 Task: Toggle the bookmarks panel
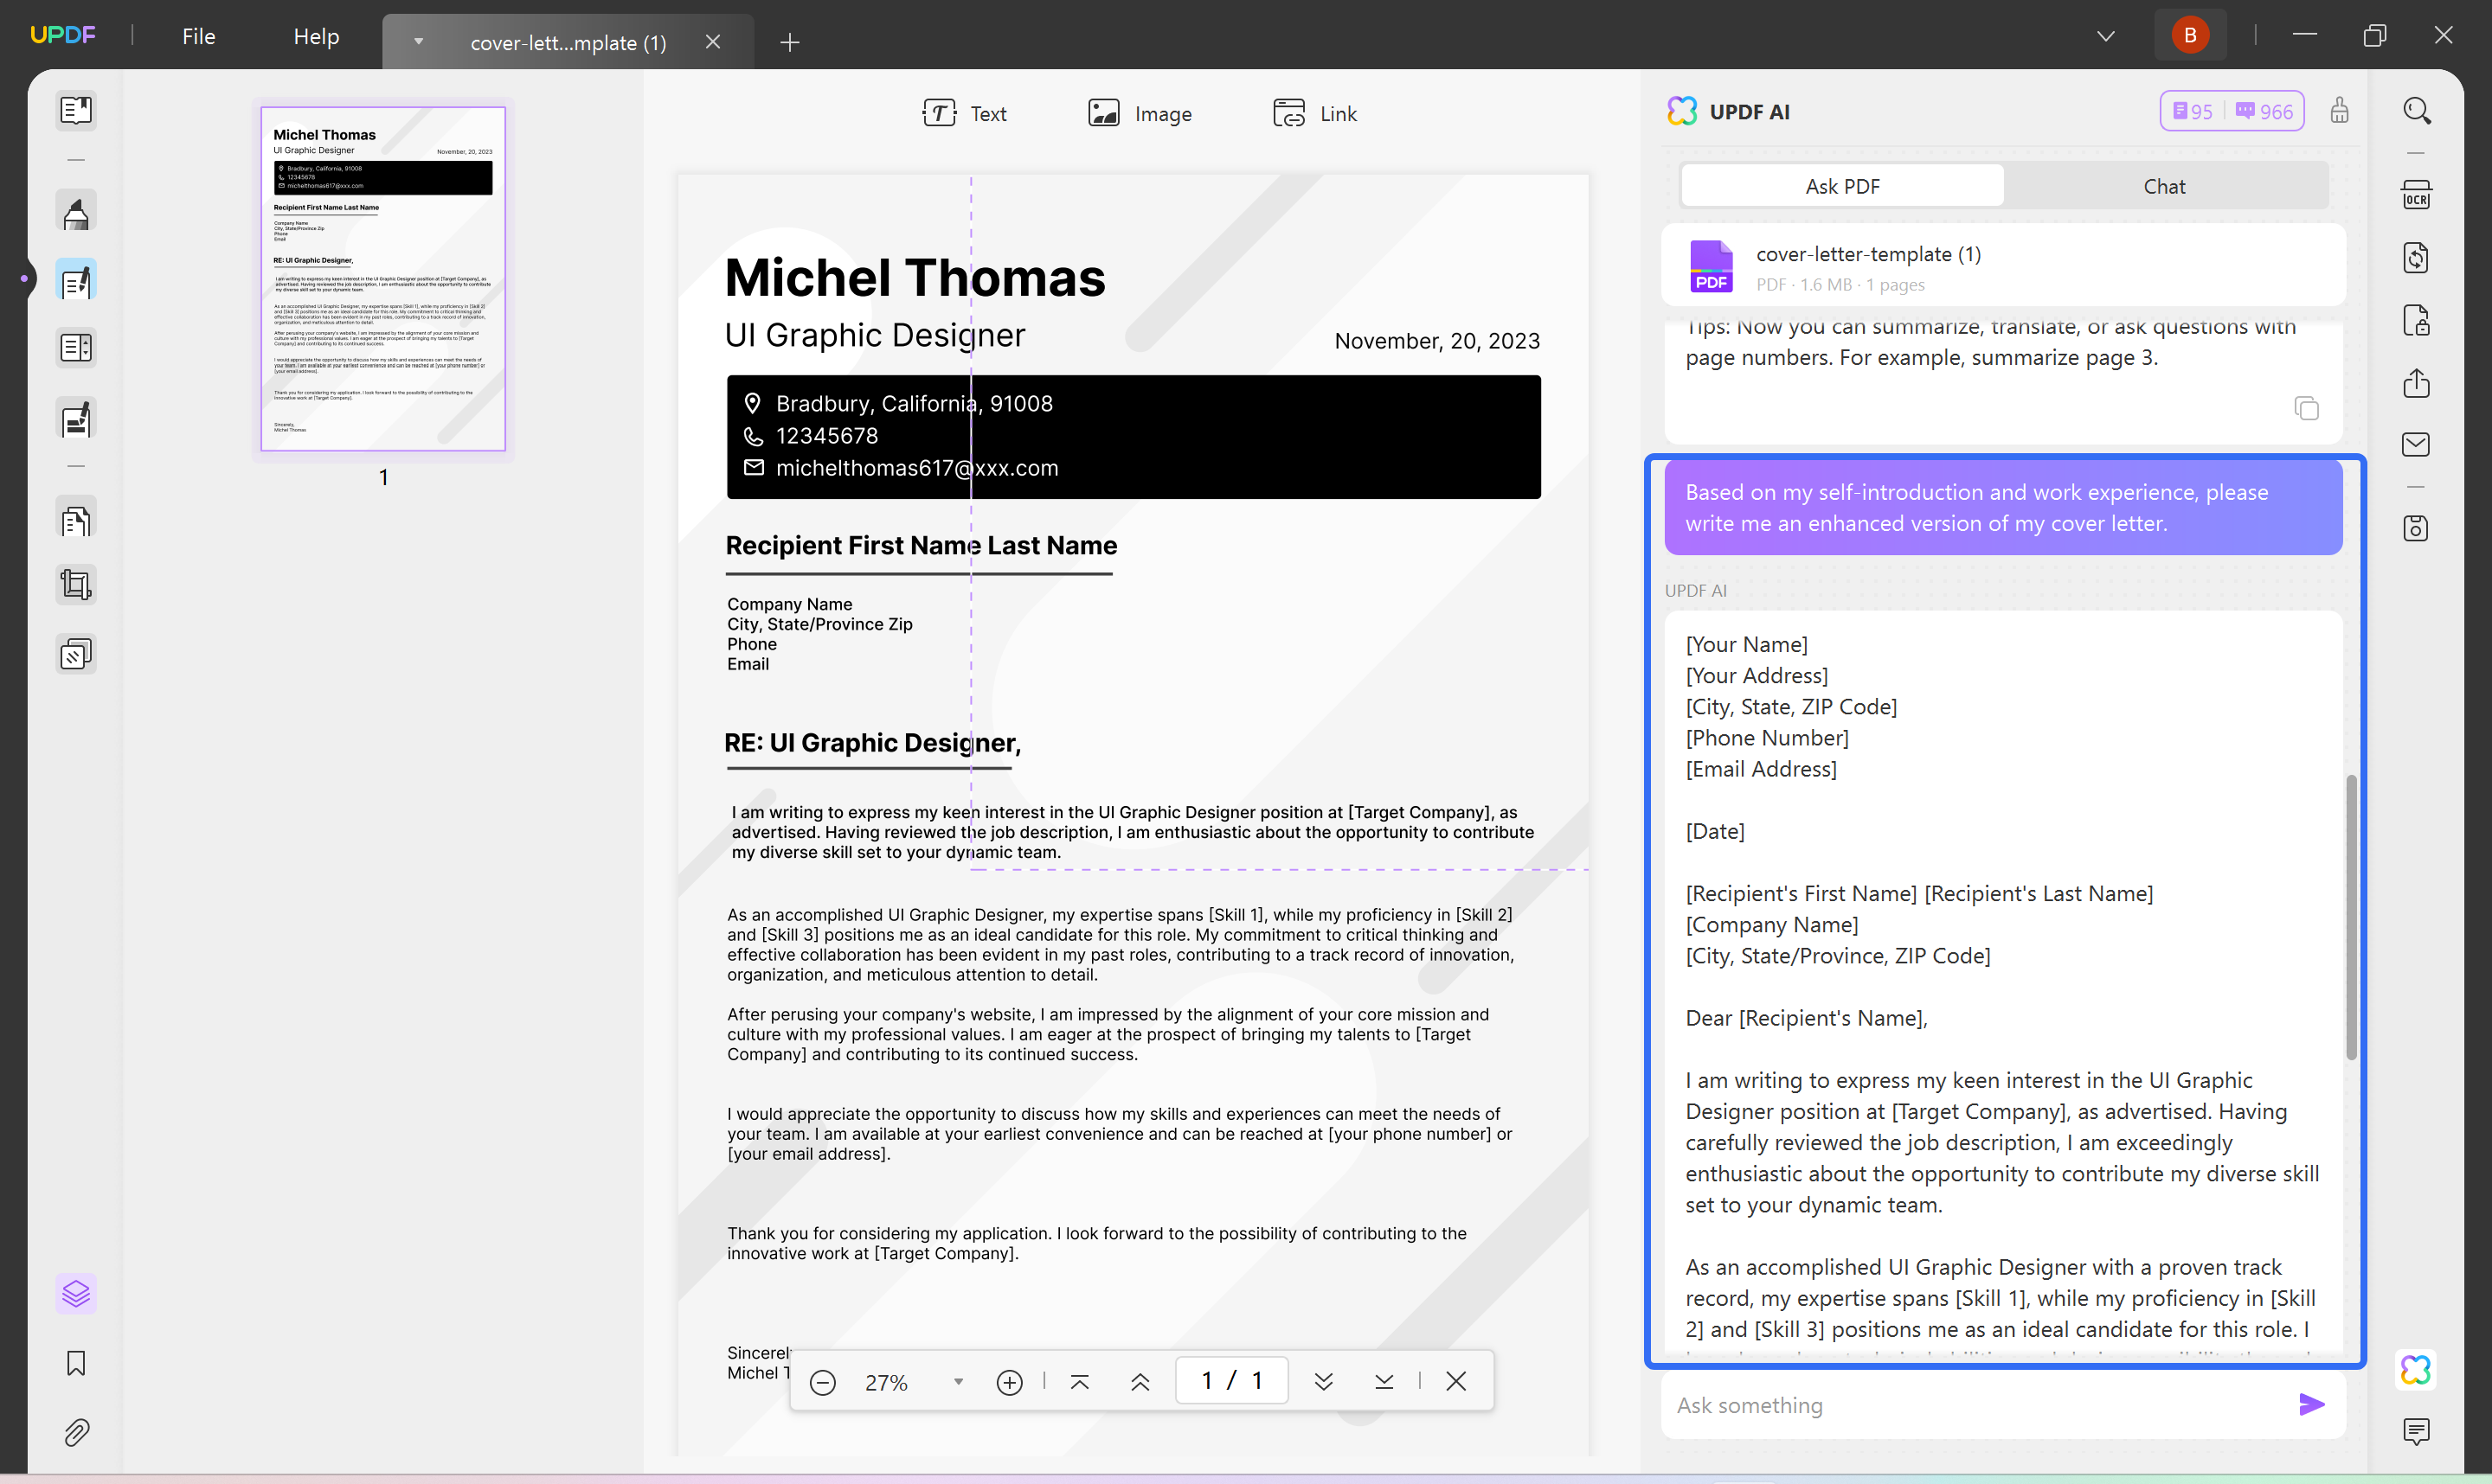76,1362
